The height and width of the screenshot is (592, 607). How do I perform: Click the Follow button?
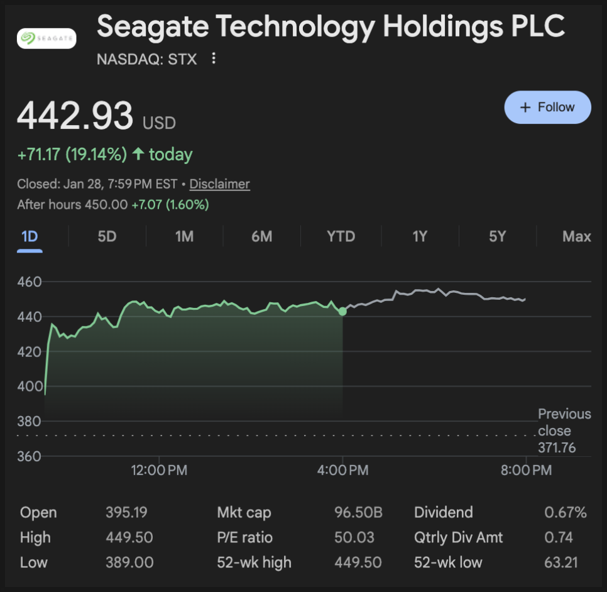click(547, 107)
